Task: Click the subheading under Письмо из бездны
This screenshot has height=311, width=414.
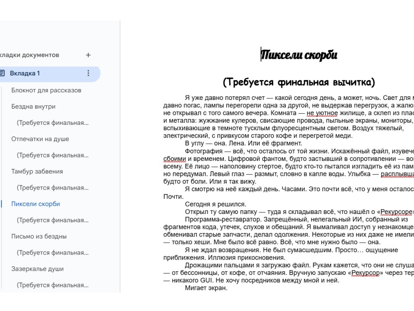Action: (53, 253)
